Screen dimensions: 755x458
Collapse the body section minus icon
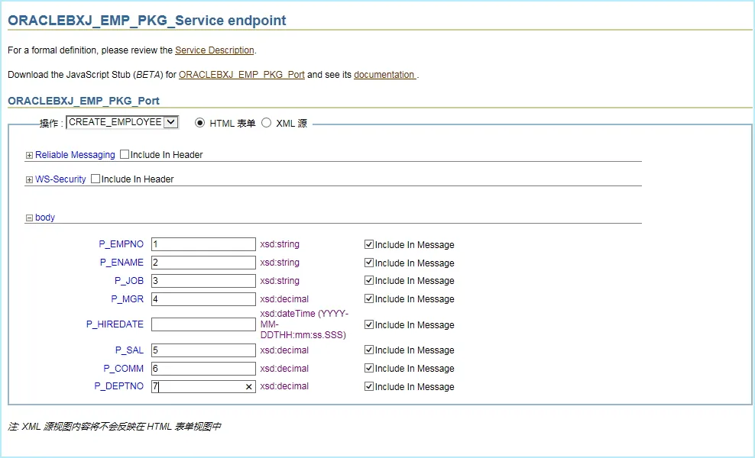29,218
